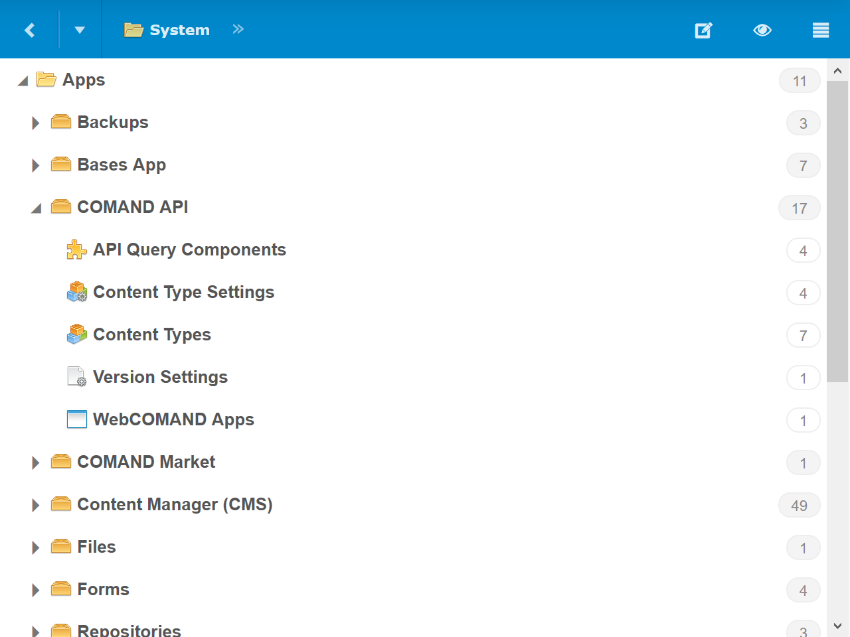Select the Bases App tree item
This screenshot has width=850, height=637.
(x=122, y=165)
